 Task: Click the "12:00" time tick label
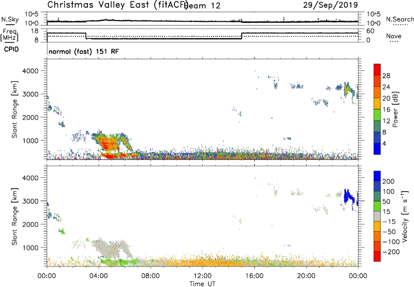pyautogui.click(x=202, y=276)
